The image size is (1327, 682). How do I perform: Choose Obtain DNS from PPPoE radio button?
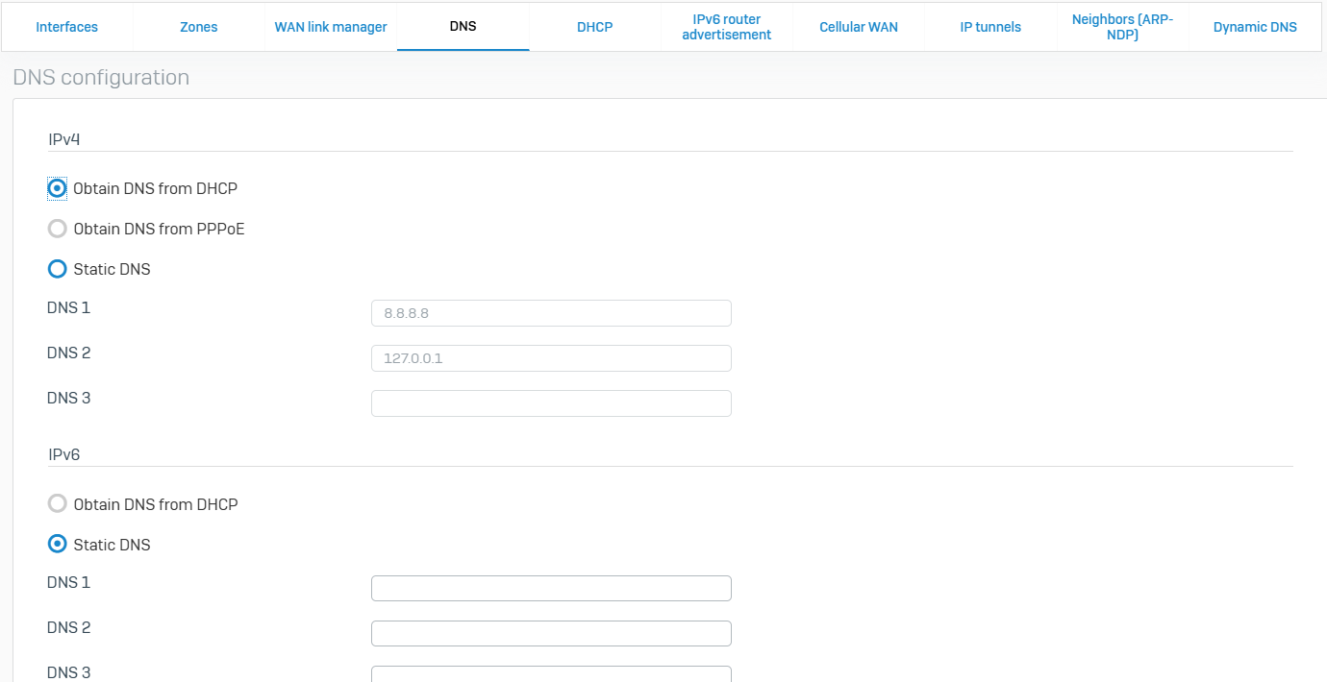[x=58, y=229]
